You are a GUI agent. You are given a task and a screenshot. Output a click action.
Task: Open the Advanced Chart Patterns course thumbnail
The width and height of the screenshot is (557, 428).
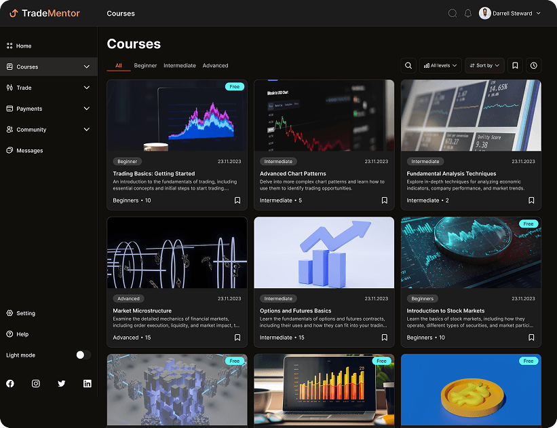[x=324, y=115]
